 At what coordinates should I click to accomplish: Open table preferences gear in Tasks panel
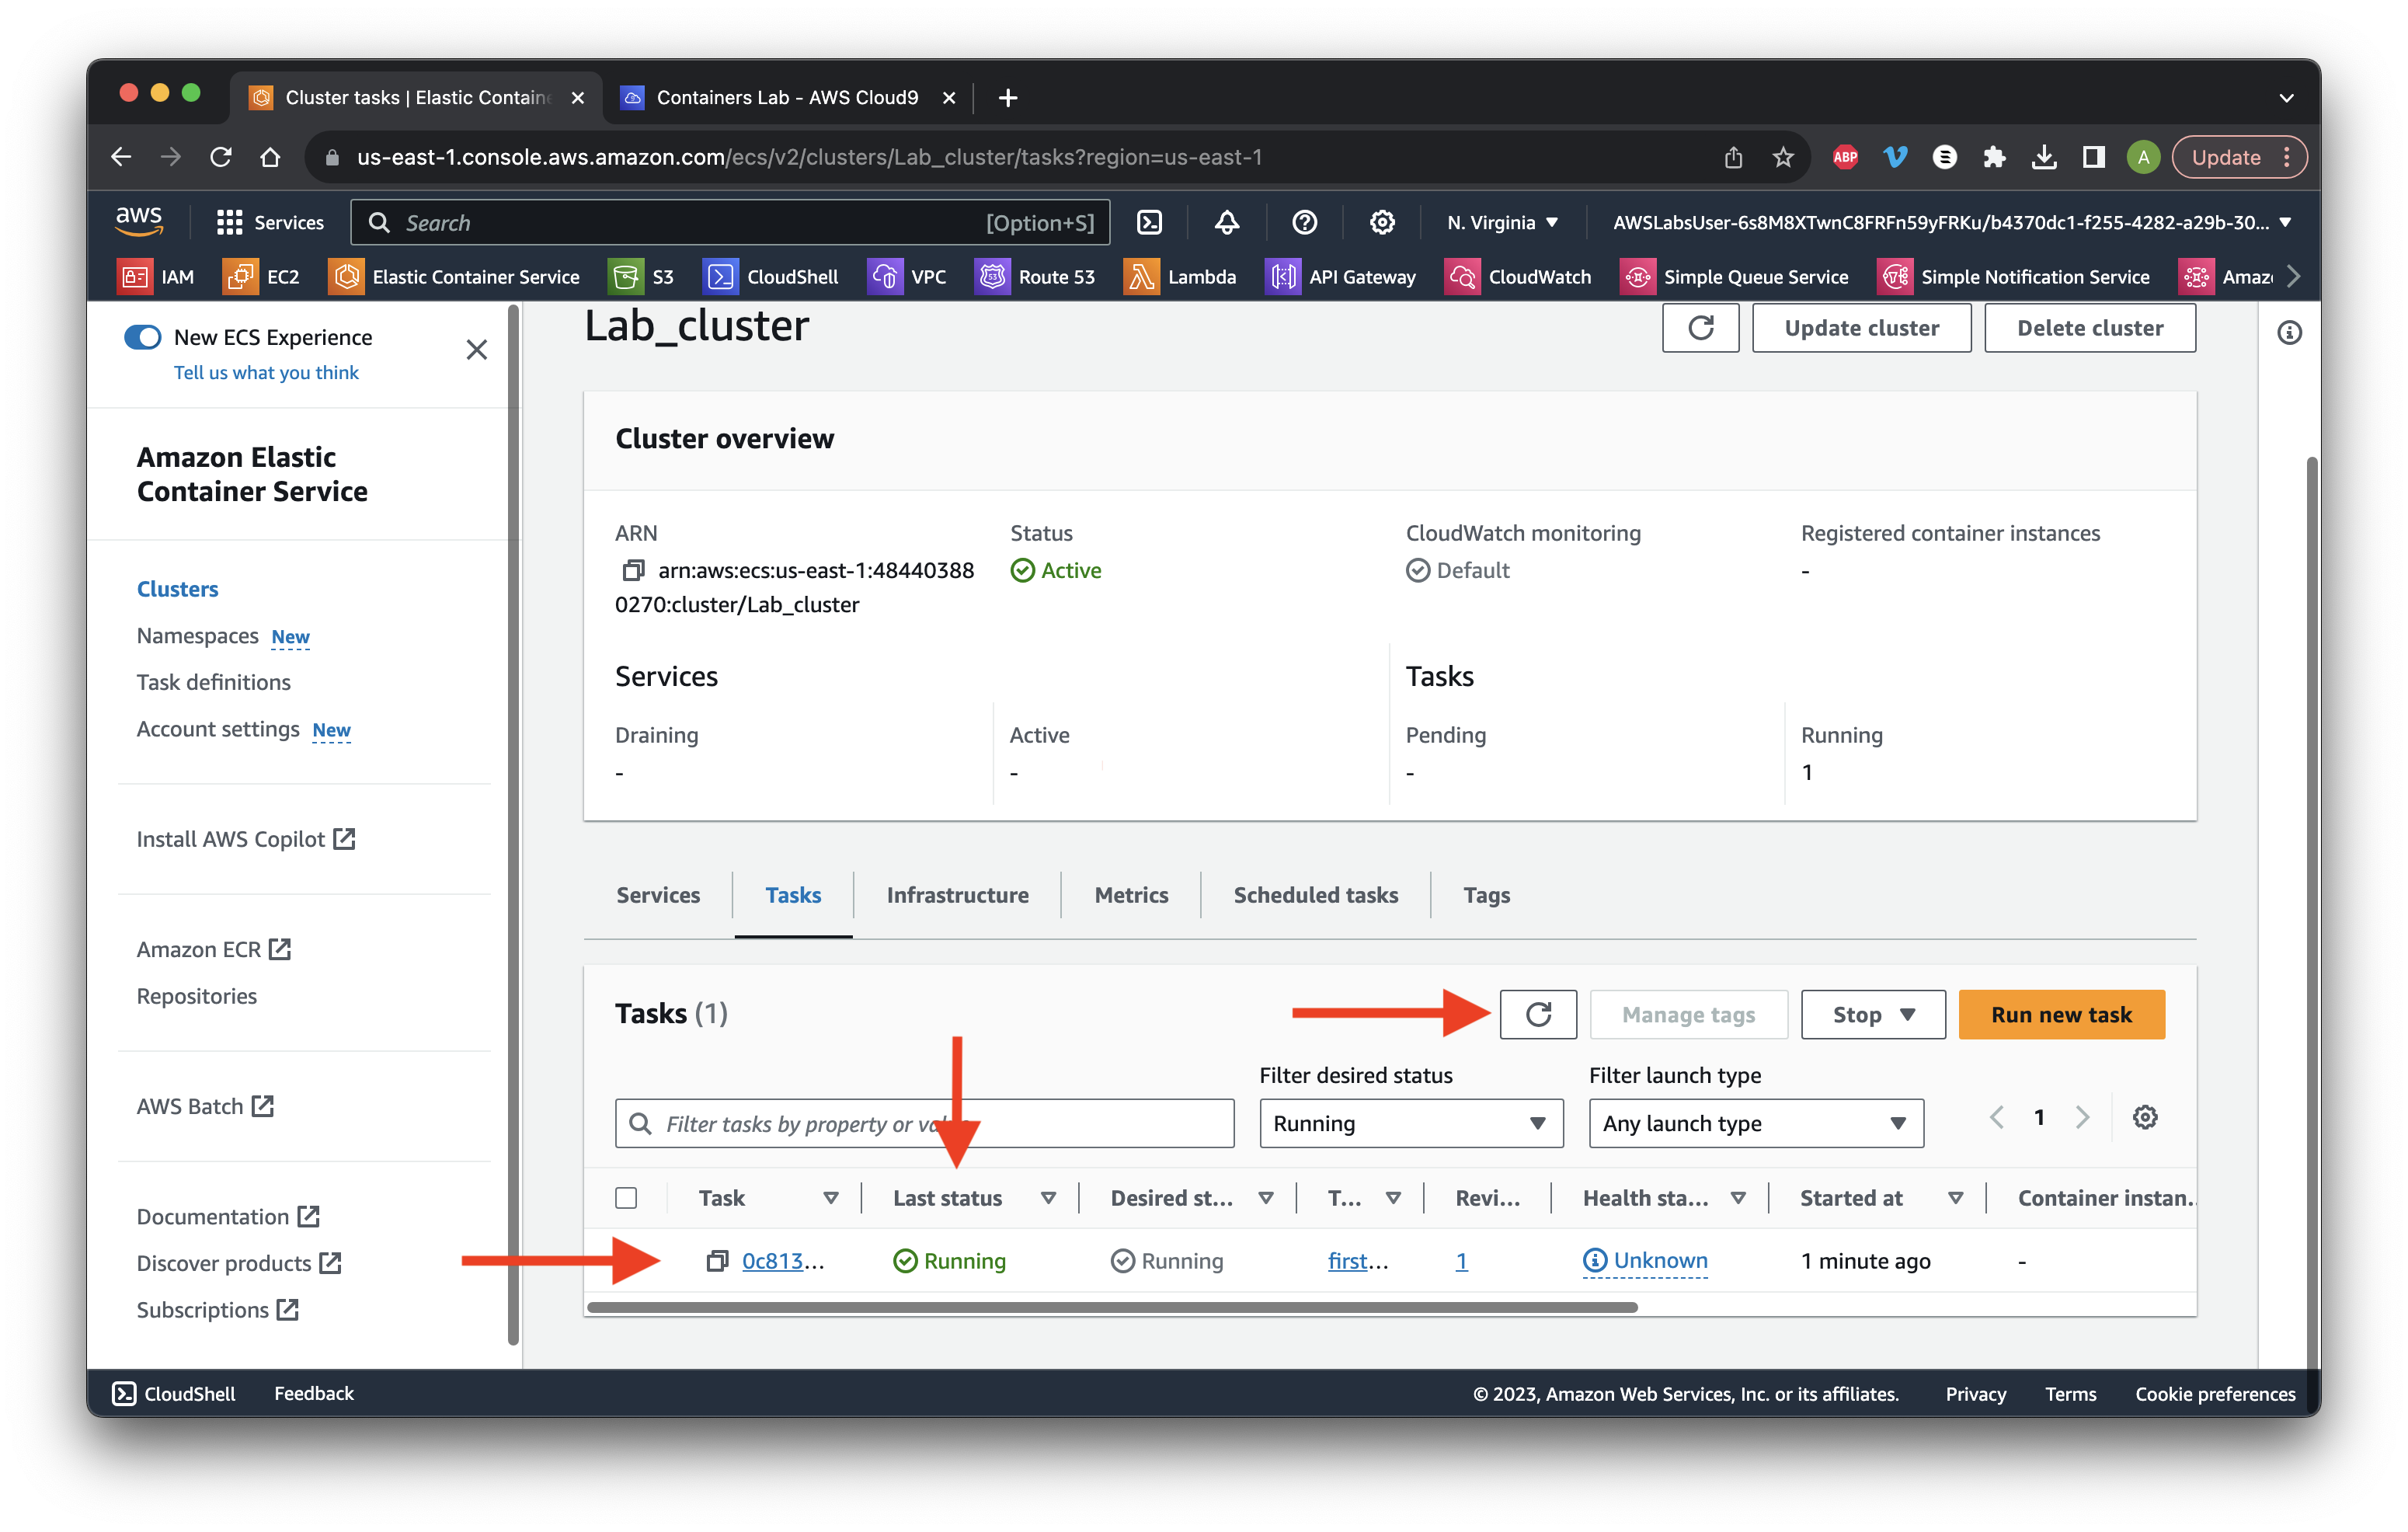[x=2144, y=1117]
